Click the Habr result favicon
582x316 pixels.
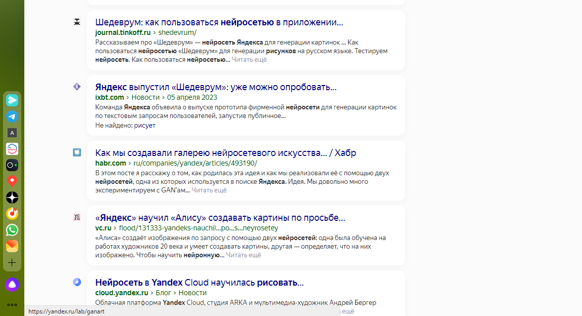[x=77, y=152]
